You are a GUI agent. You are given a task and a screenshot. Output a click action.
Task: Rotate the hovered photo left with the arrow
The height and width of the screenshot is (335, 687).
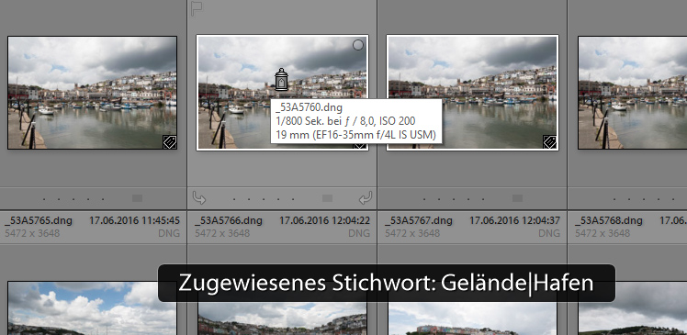click(199, 198)
